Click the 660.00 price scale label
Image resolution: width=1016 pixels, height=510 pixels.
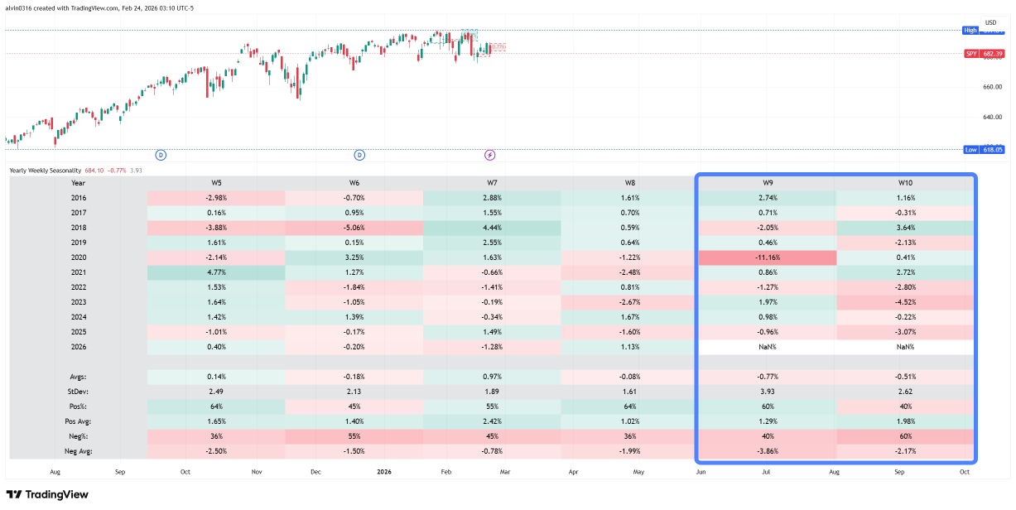(992, 86)
